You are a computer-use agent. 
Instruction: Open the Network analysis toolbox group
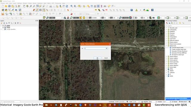pyautogui.click(x=174, y=40)
